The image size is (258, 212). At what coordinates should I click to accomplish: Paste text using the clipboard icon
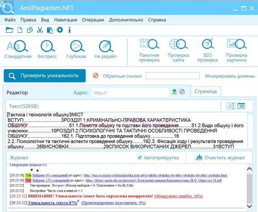coord(50,30)
